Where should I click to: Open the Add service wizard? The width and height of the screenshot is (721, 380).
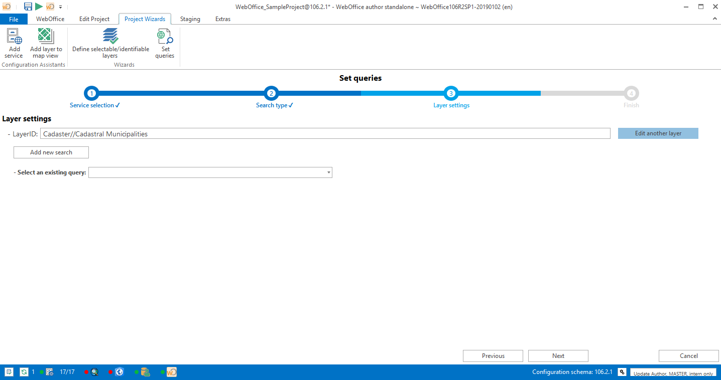point(14,43)
